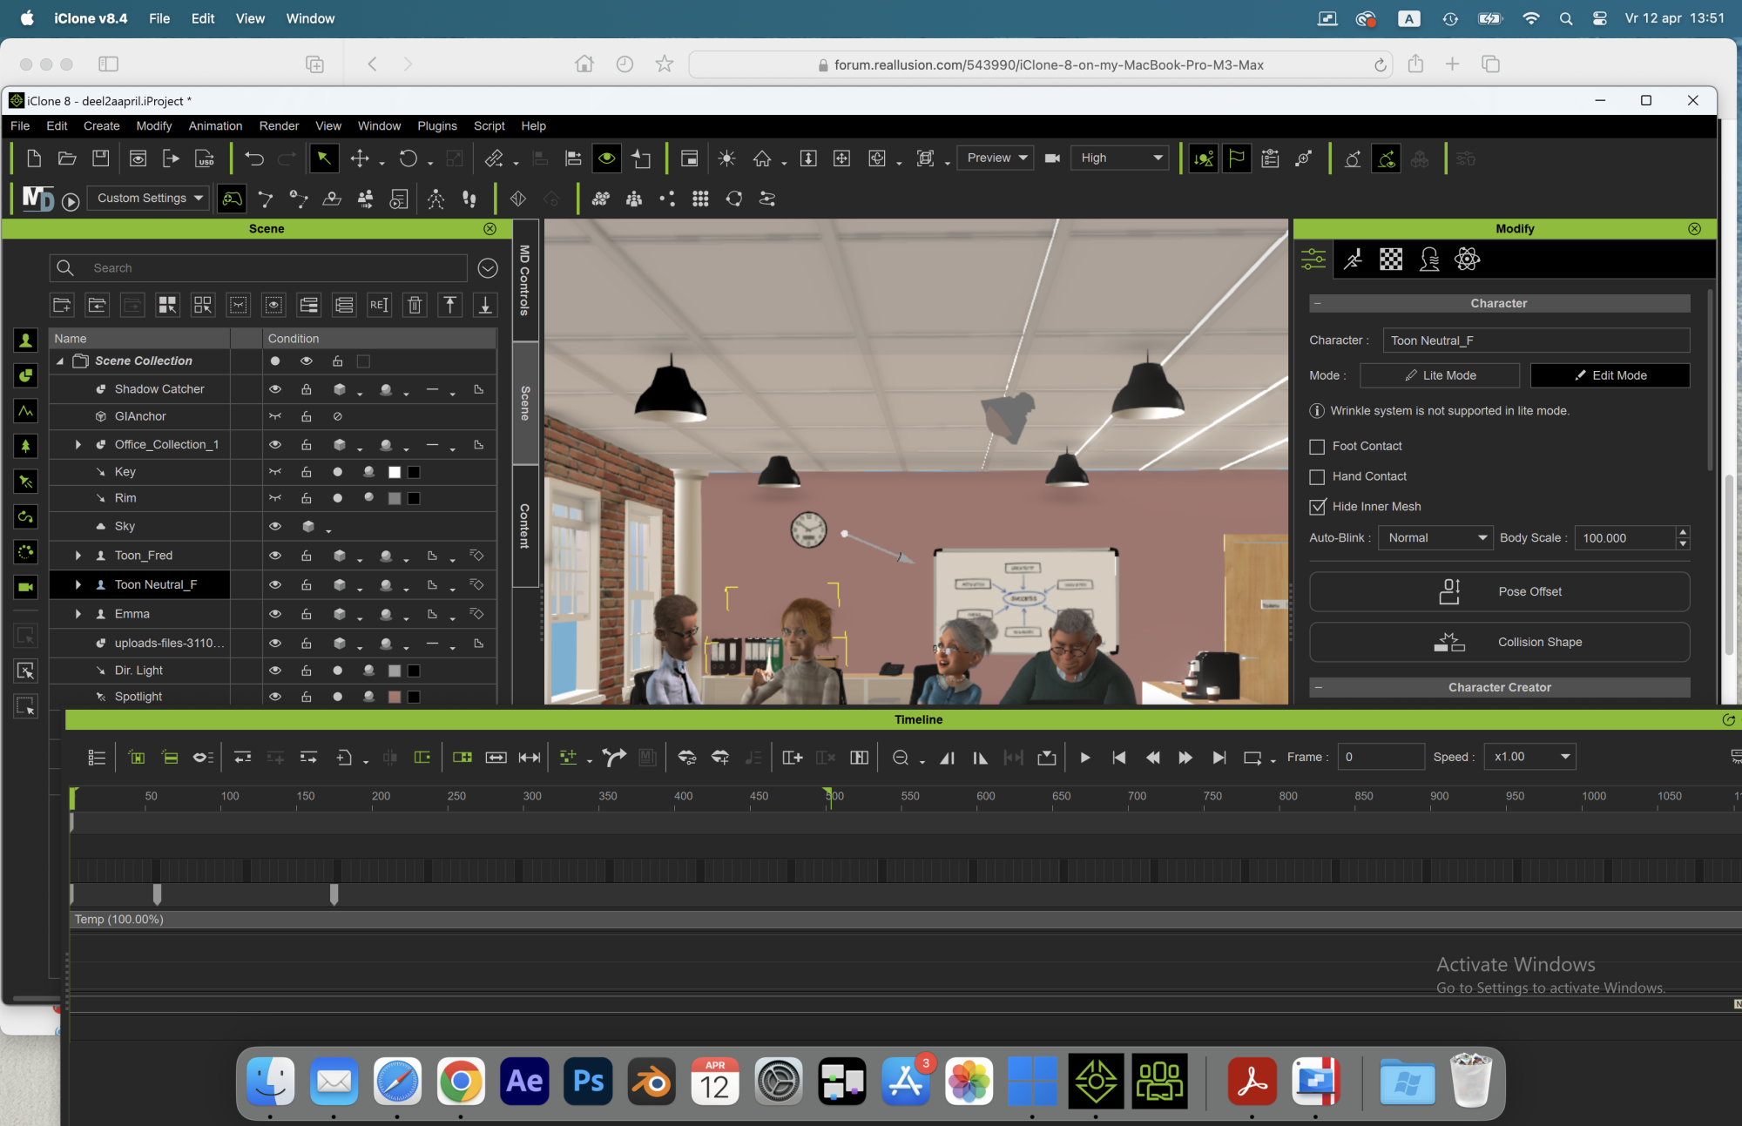Screen dimensions: 1742x1126
Task: Click the iClone Script menu item
Action: [488, 125]
